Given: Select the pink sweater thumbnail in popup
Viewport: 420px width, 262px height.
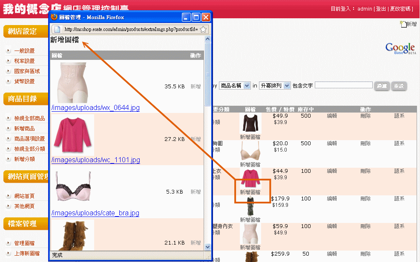Looking at the screenshot, I should (x=72, y=135).
